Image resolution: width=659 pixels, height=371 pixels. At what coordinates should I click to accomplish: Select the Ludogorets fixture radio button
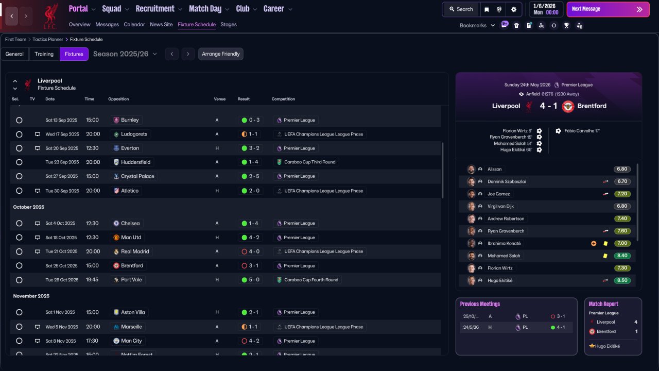19,134
